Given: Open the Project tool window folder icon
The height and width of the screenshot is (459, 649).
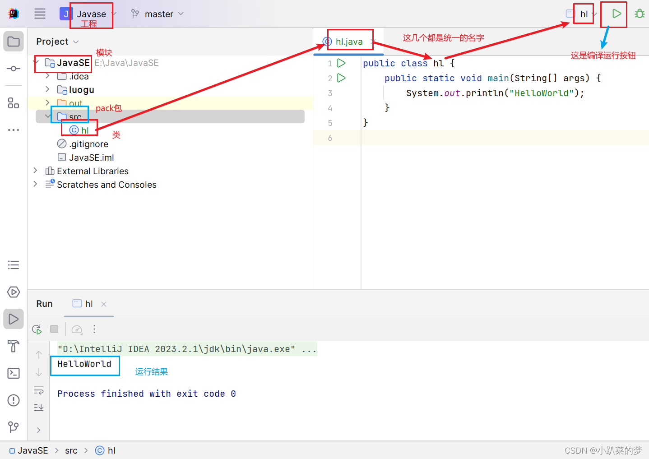Looking at the screenshot, I should [x=14, y=42].
